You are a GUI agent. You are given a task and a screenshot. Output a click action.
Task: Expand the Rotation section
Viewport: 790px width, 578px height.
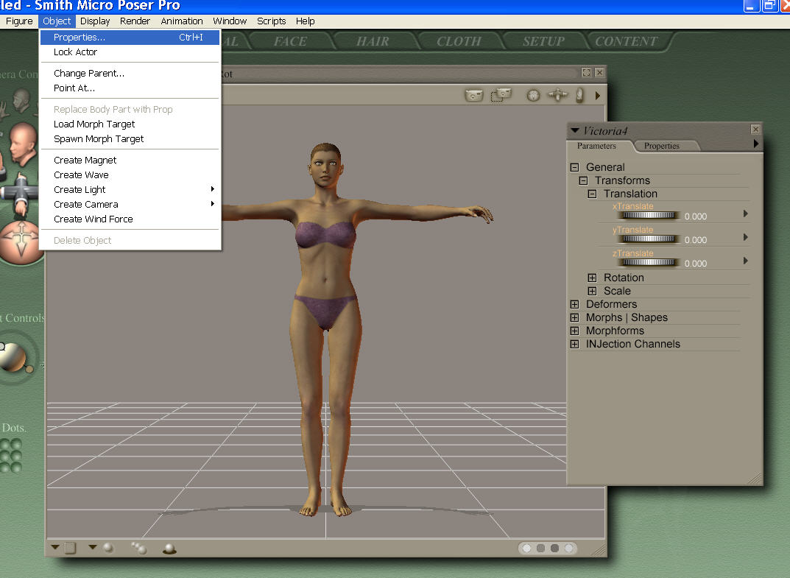coord(592,278)
